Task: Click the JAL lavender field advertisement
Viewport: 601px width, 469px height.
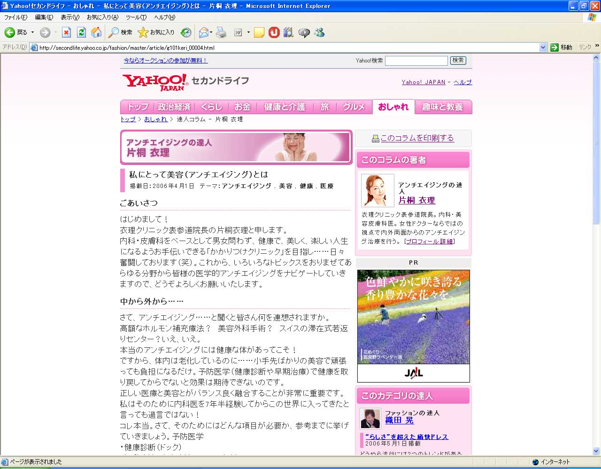Action: (x=414, y=326)
